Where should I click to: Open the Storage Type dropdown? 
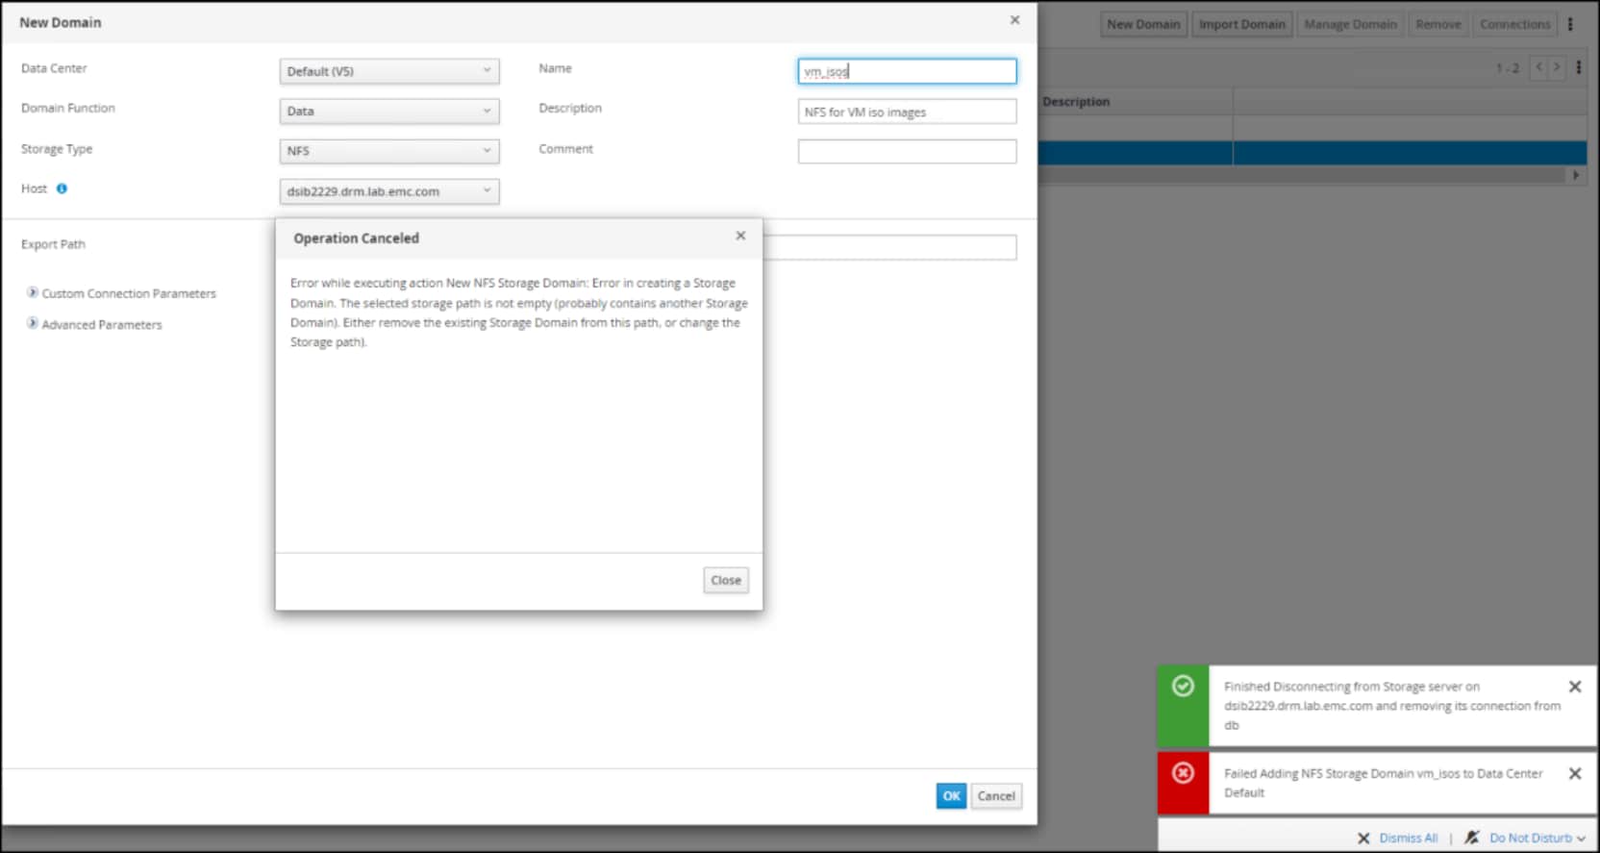point(389,151)
